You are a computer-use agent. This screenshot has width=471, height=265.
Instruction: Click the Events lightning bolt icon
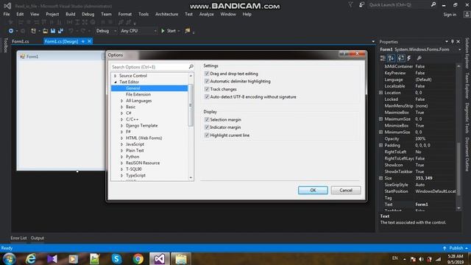pyautogui.click(x=409, y=58)
